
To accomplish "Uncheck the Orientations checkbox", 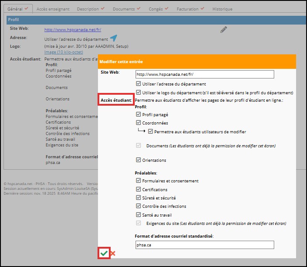I will tap(139, 160).
